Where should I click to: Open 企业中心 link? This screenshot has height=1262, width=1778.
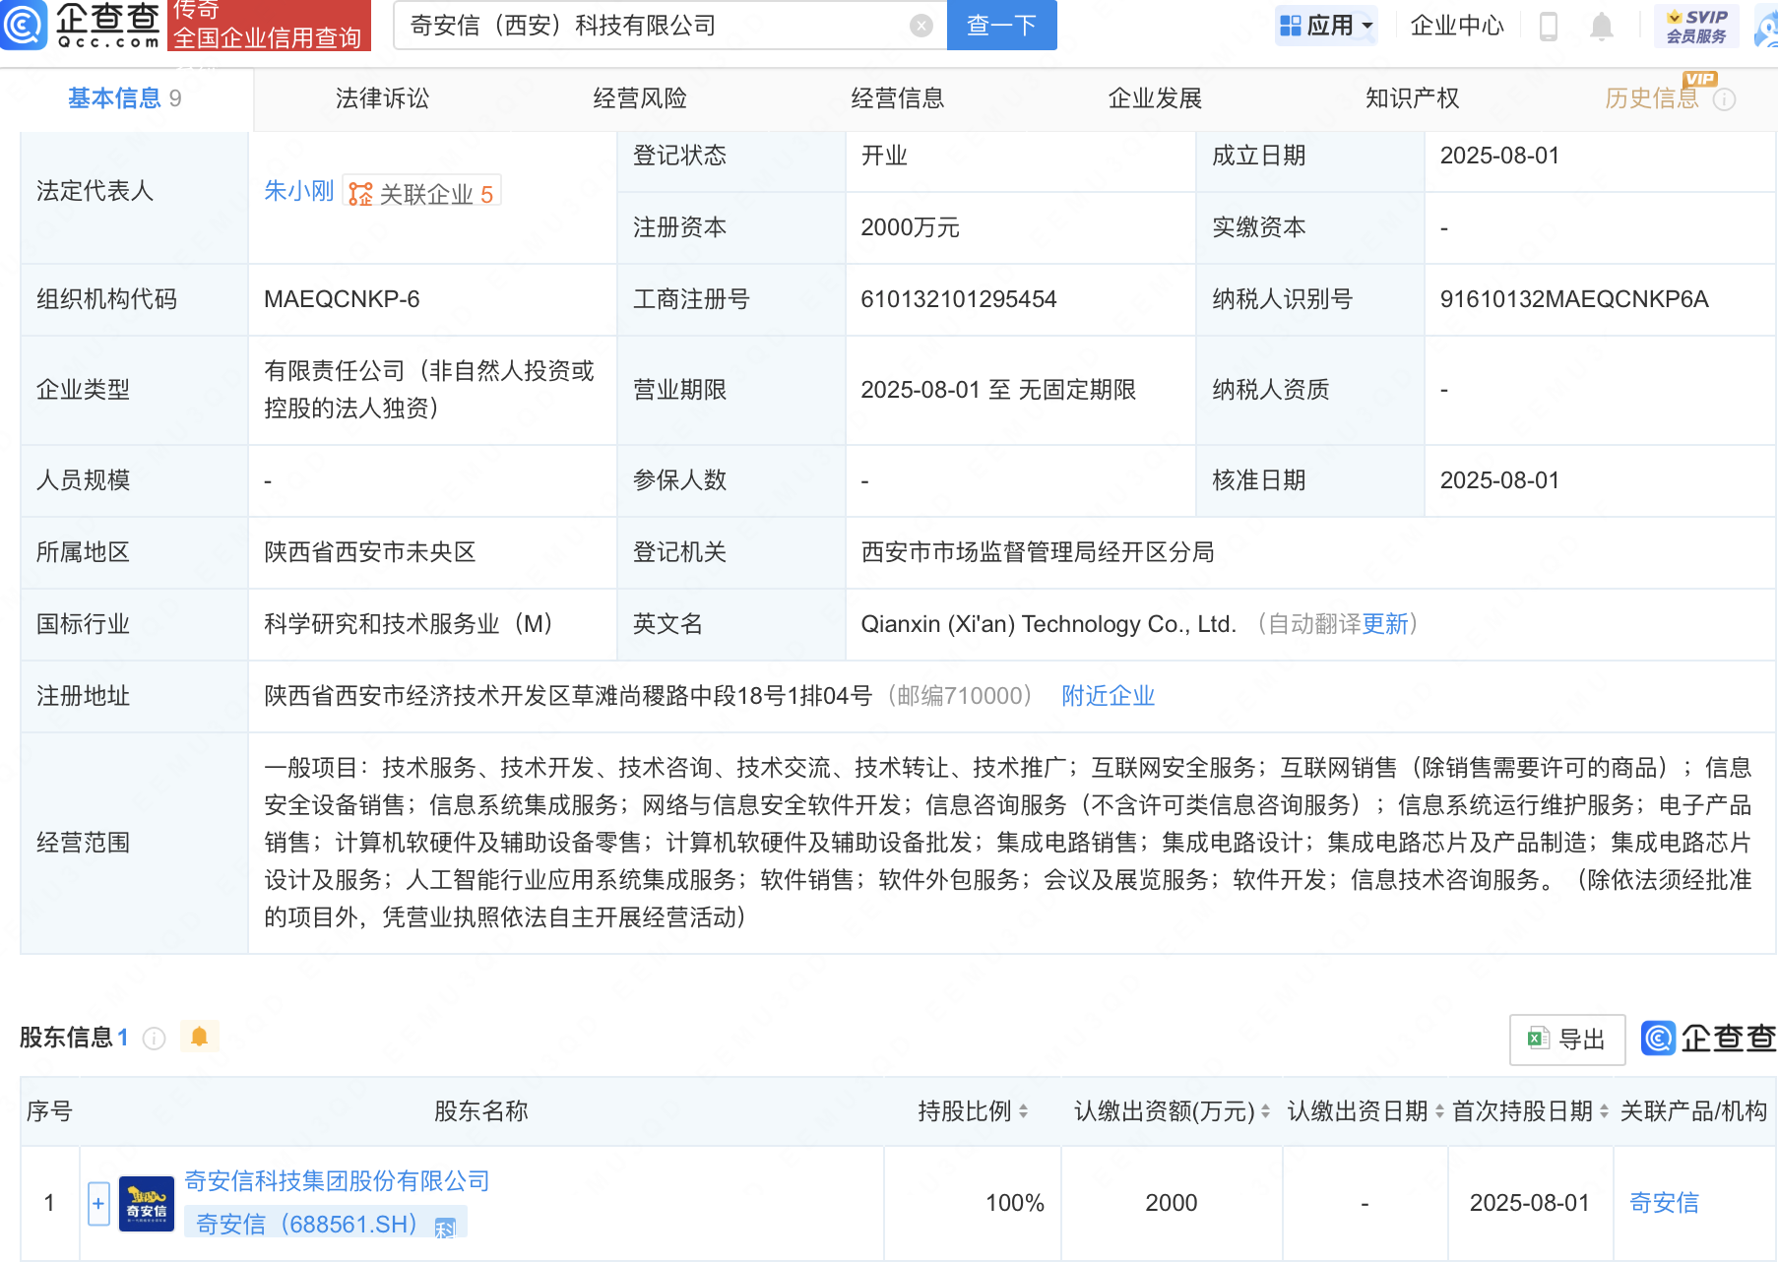click(1457, 26)
